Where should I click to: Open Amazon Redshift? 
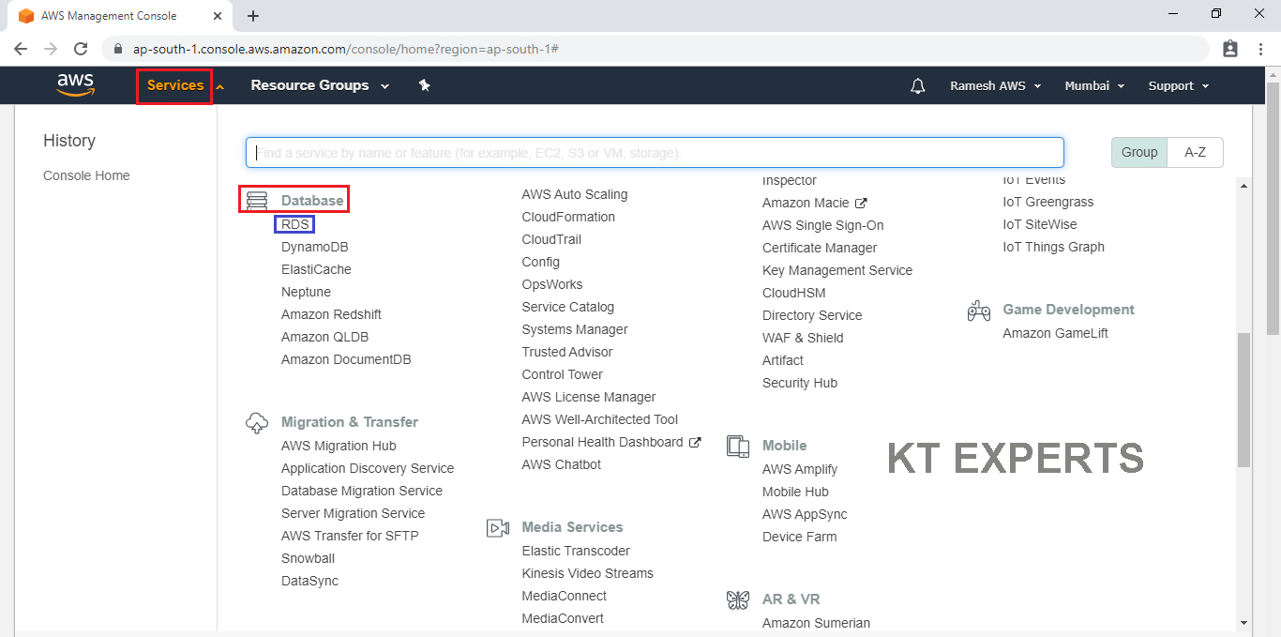(331, 314)
